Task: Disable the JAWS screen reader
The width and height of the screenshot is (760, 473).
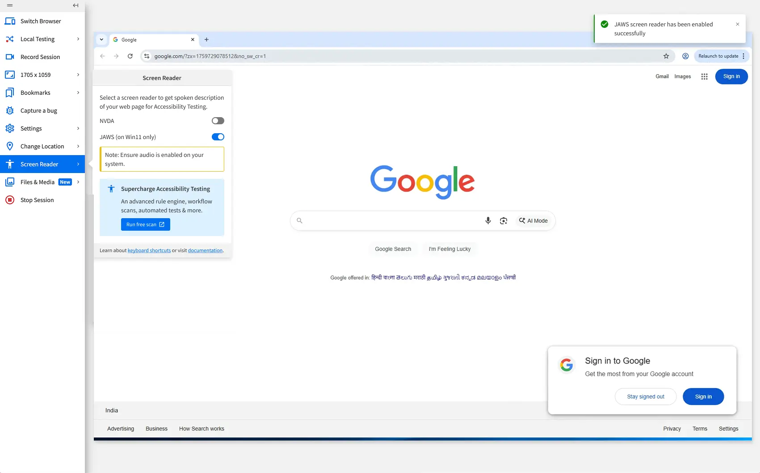Action: [218, 137]
